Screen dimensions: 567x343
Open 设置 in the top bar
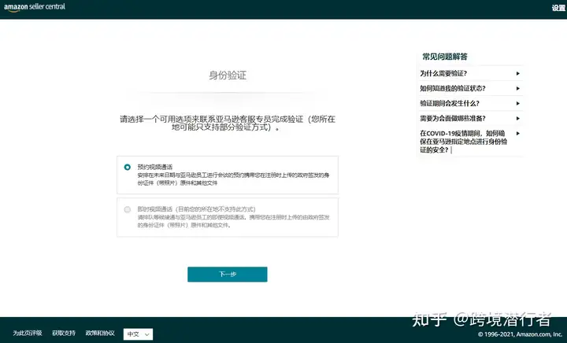pyautogui.click(x=558, y=8)
